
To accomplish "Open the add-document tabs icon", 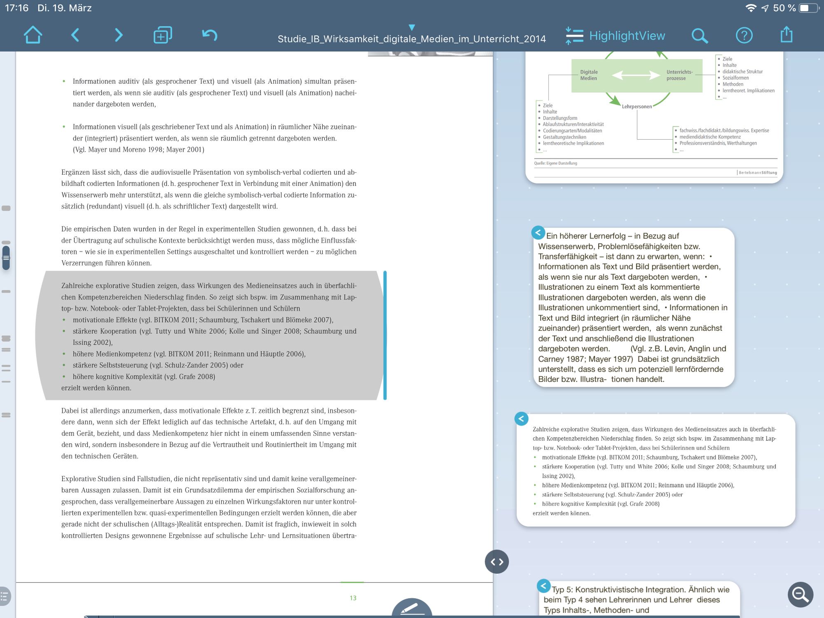I will tap(163, 35).
